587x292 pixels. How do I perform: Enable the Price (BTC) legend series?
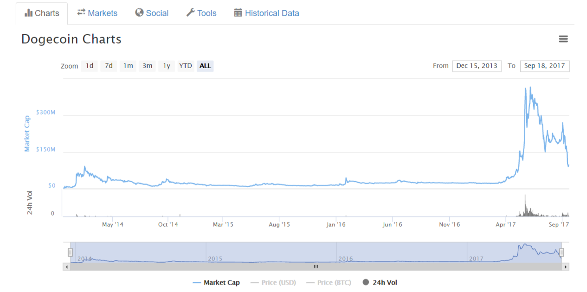coord(328,282)
